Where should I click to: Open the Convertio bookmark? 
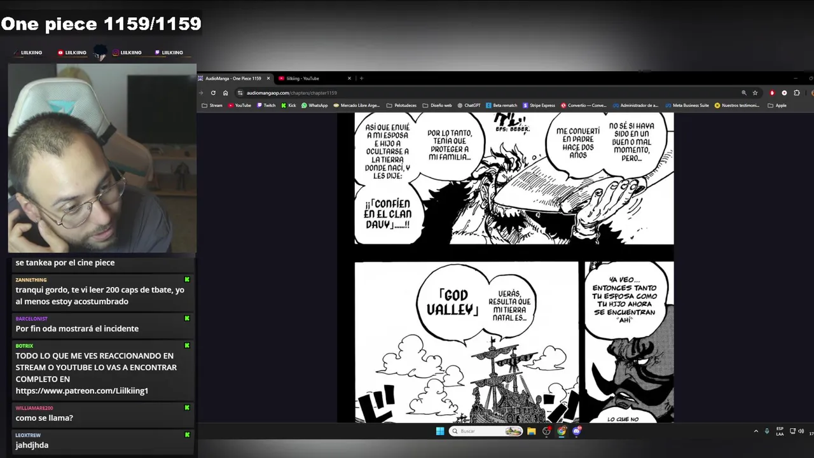pyautogui.click(x=584, y=106)
